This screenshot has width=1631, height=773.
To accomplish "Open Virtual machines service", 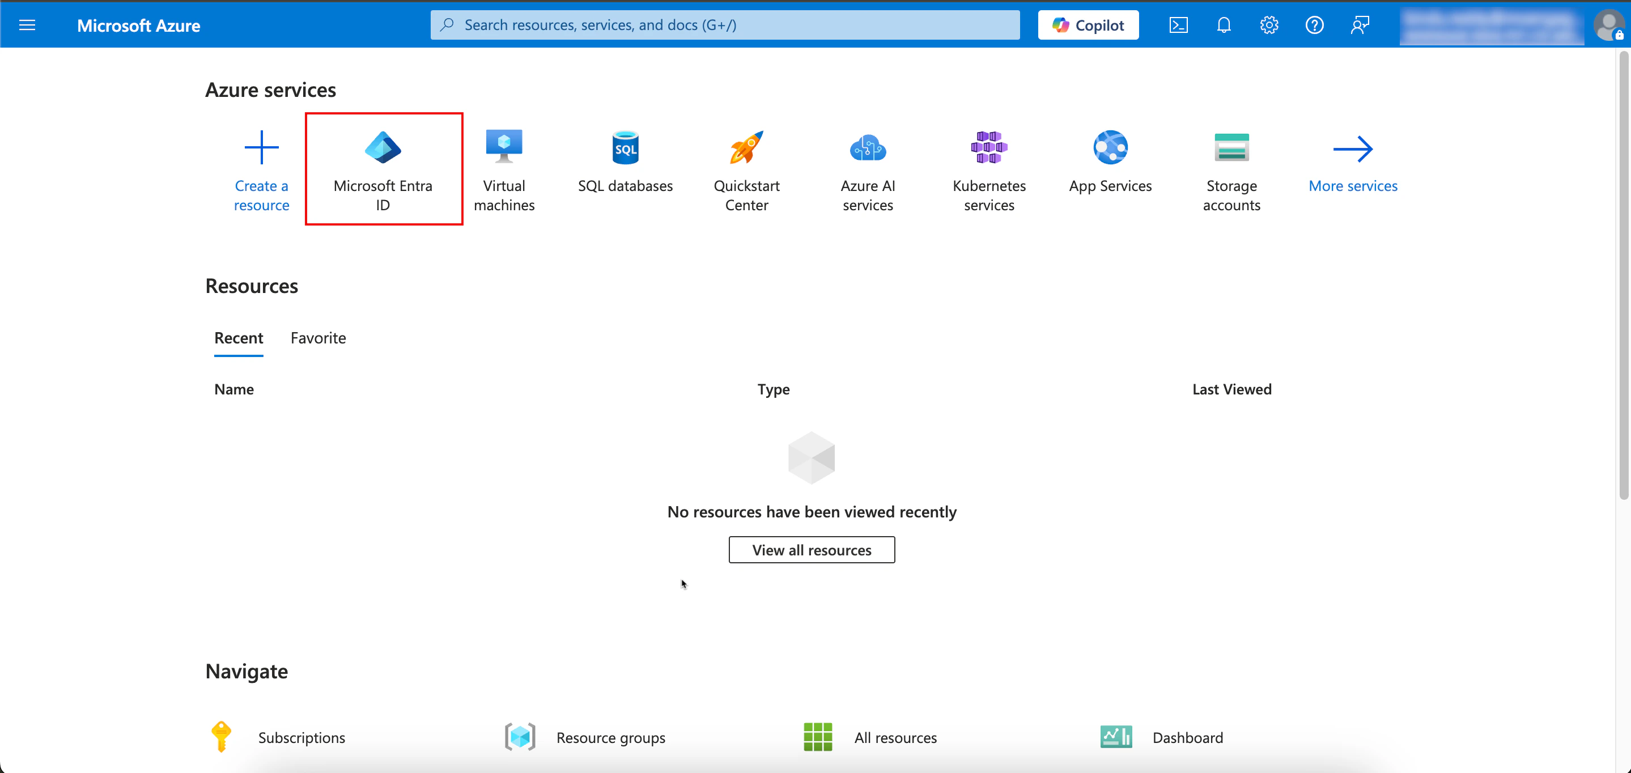I will pyautogui.click(x=504, y=168).
